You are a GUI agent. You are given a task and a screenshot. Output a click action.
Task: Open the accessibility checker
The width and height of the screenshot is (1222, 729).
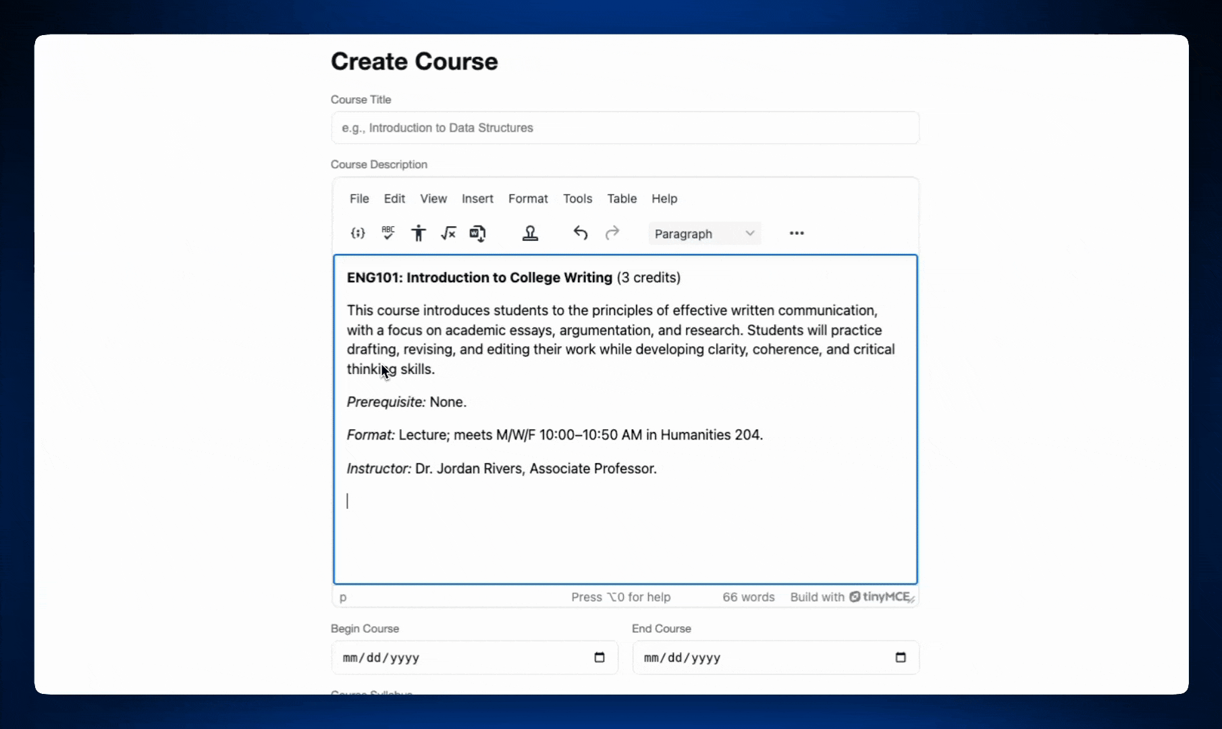click(x=418, y=233)
